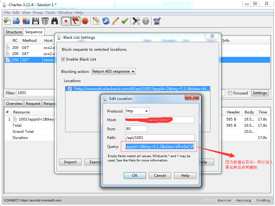Click the shopping cart purchase icon
This screenshot has width=275, height=206.
click(157, 21)
